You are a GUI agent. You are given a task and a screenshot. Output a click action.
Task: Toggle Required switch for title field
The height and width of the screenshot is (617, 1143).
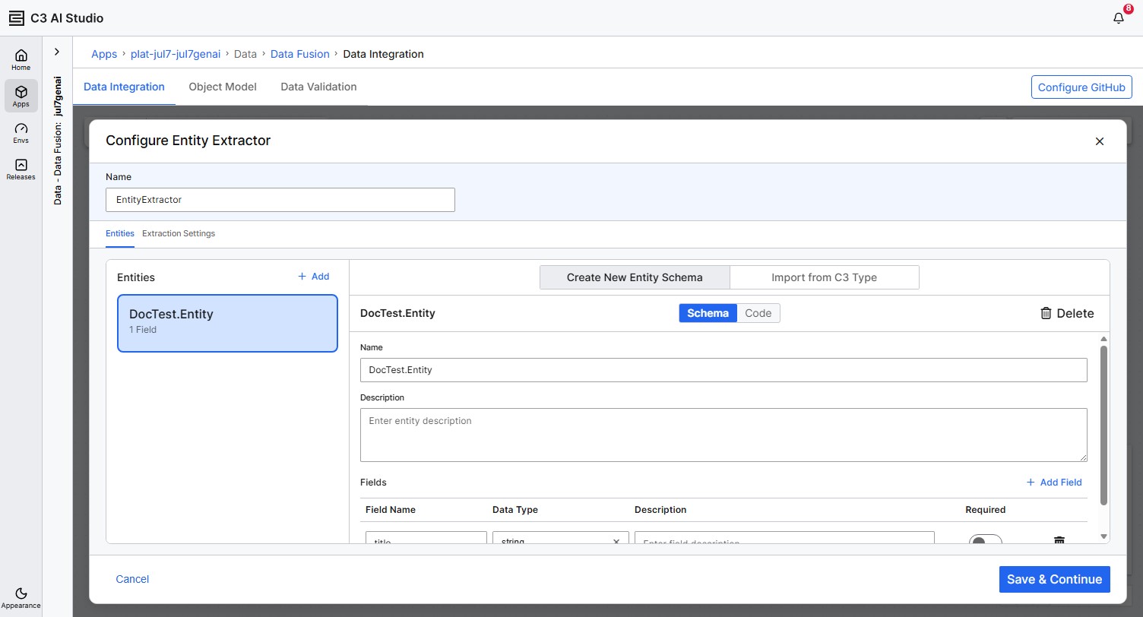coord(985,540)
